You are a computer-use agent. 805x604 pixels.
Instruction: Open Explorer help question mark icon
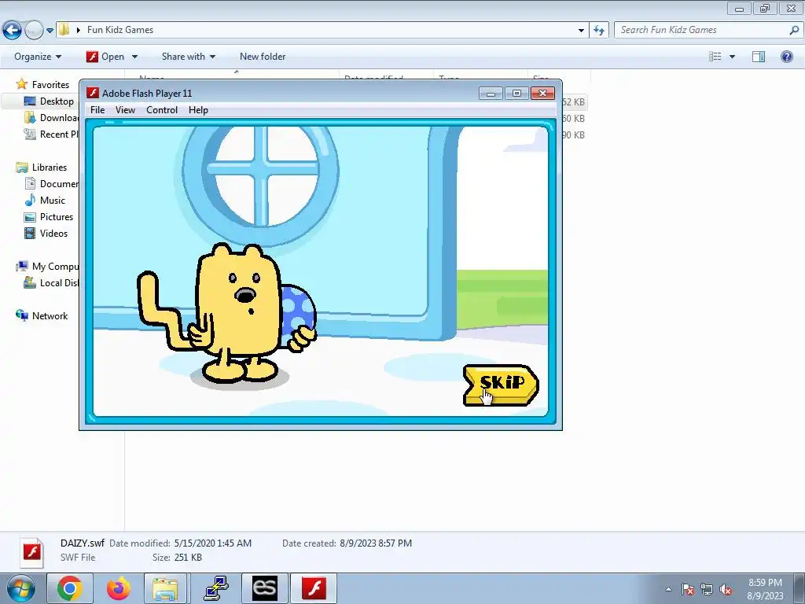786,57
